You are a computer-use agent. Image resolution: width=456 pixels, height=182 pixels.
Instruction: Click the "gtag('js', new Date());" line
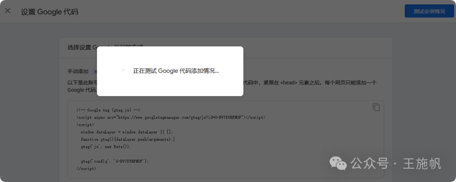tap(106, 147)
